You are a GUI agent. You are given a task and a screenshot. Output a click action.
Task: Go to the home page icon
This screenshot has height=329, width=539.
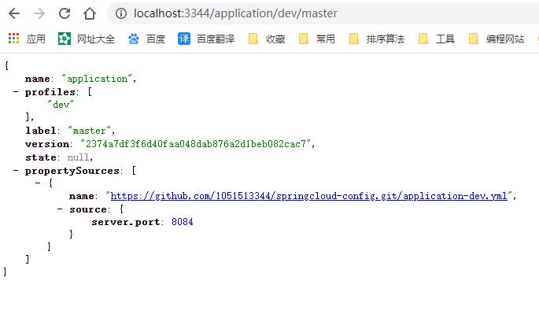[x=90, y=13]
